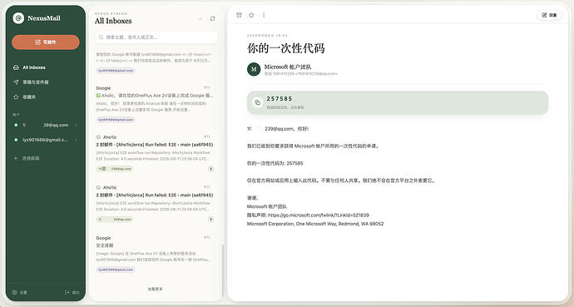574x307 pixels.
Task: Click the add mailbox plus option
Action: click(27, 158)
